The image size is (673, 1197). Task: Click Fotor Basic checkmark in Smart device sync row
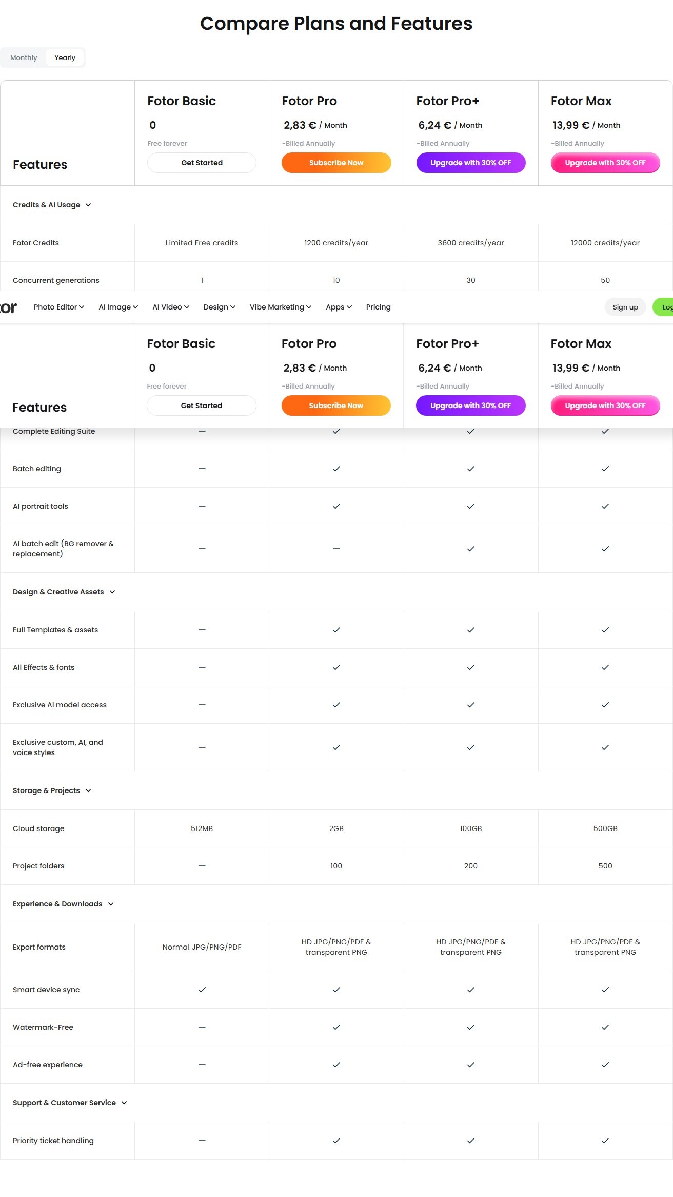coord(202,990)
